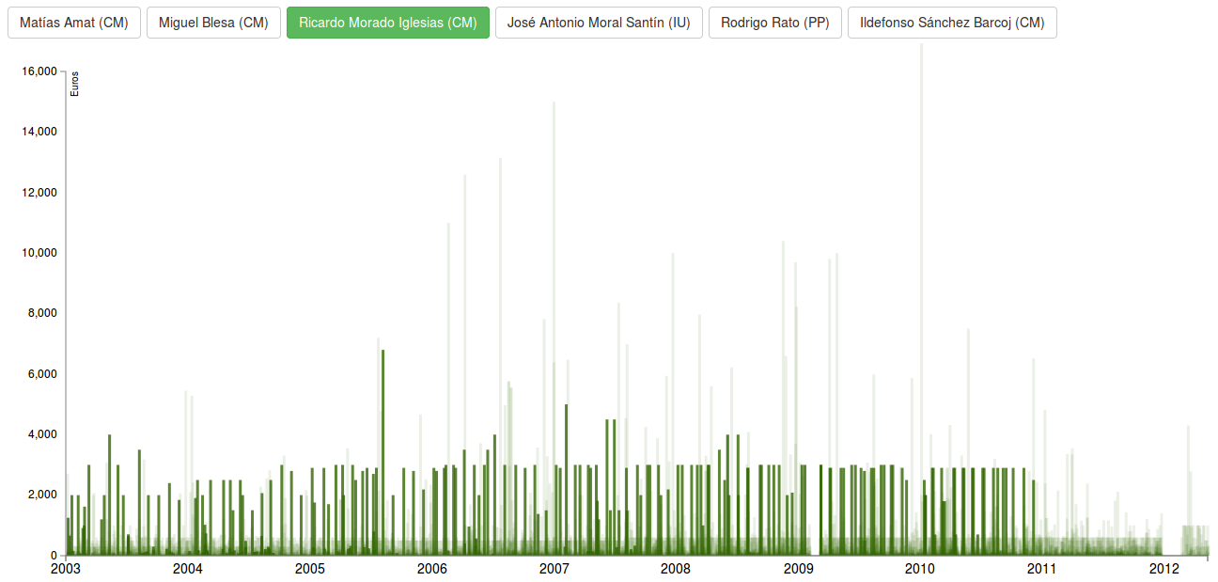Screen dimensions: 1218x582
Task: Select the Matías Amat (CM) filter button
Action: (x=74, y=23)
